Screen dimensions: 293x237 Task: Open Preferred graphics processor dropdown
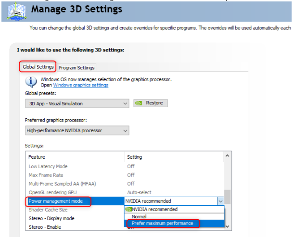coord(77,130)
